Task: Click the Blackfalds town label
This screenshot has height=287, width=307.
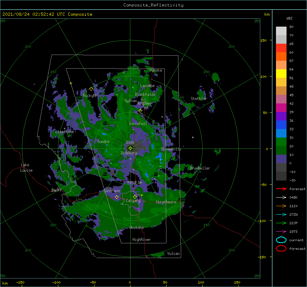Action: point(145,95)
